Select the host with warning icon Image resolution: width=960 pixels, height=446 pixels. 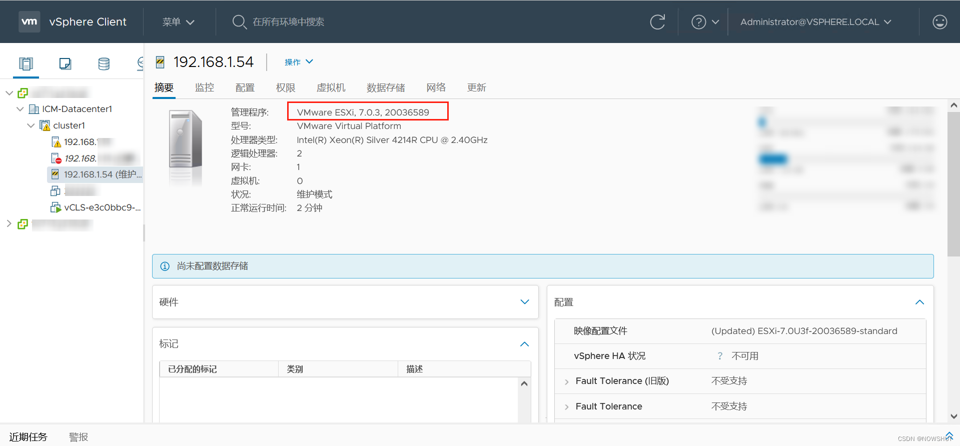click(x=80, y=142)
